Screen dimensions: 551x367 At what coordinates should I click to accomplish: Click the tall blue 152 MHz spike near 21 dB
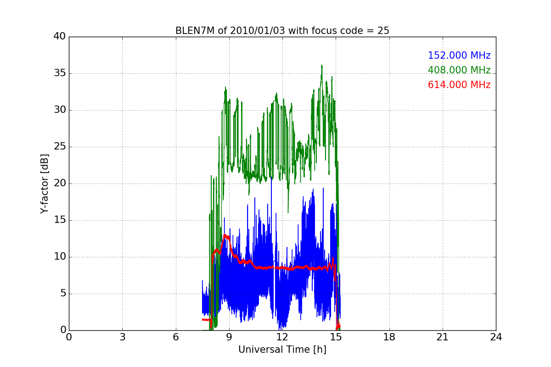point(271,178)
